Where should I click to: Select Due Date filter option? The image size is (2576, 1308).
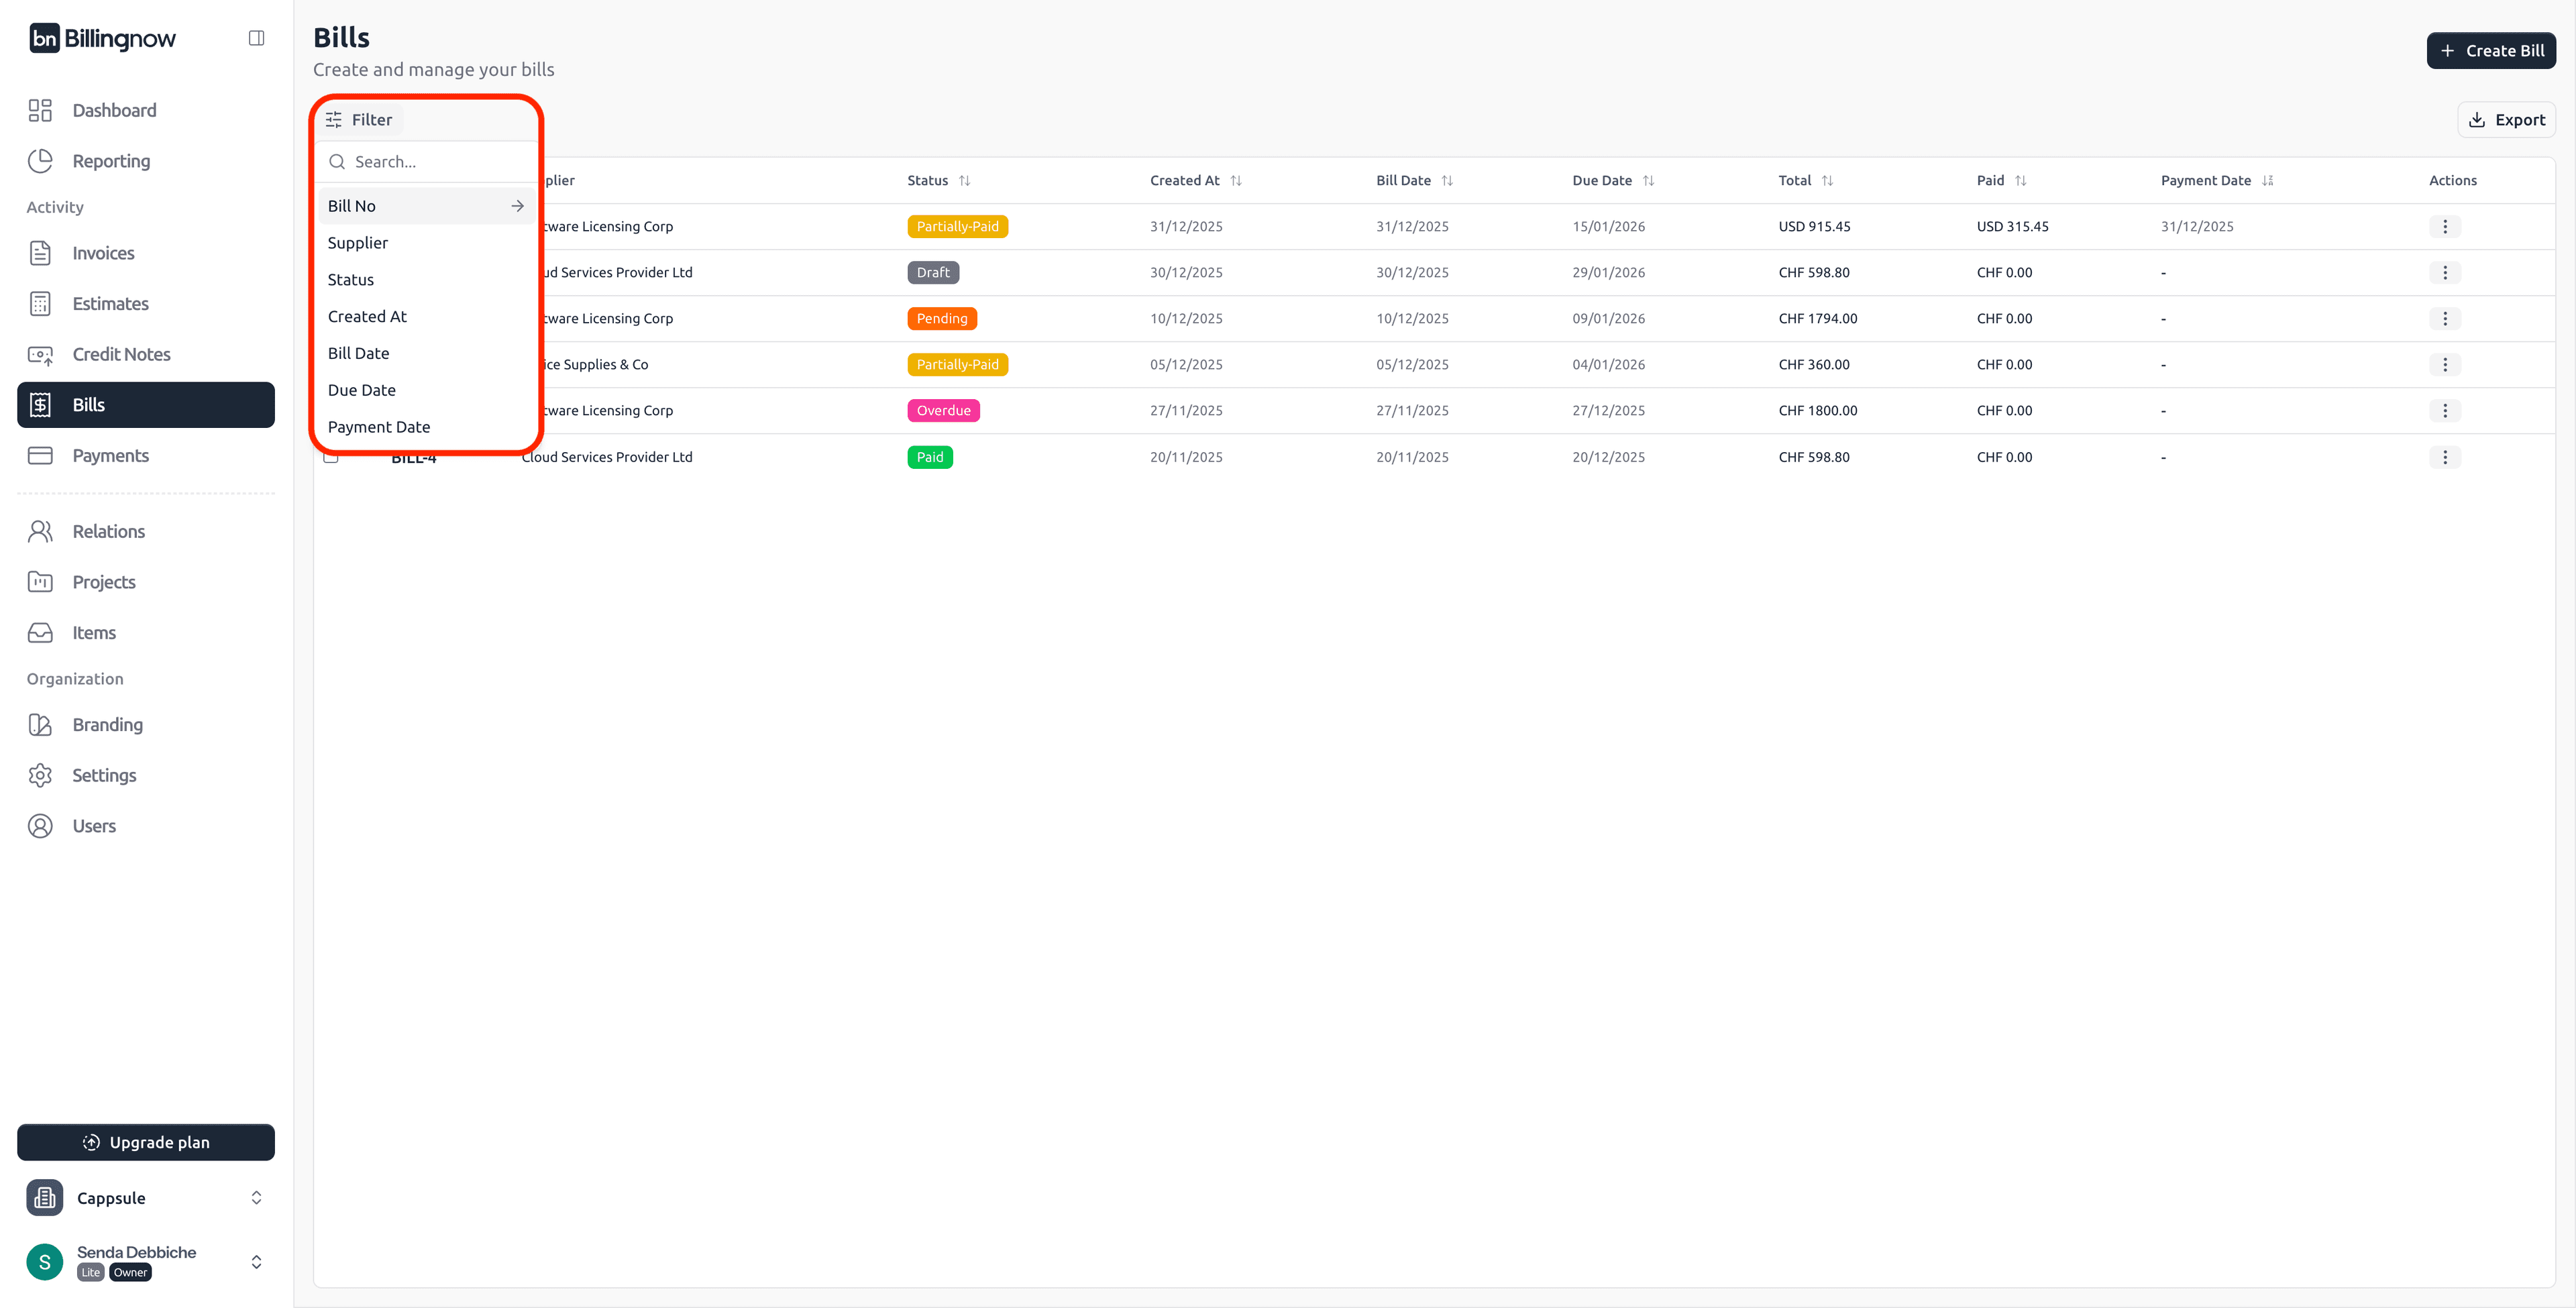click(x=362, y=390)
